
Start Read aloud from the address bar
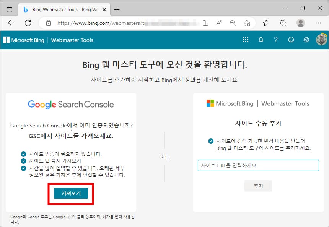pyautogui.click(x=219, y=23)
